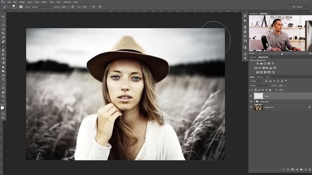Open the Opacity slider dropdown in options bar
Viewport: 312px width, 175px height.
click(x=68, y=7)
